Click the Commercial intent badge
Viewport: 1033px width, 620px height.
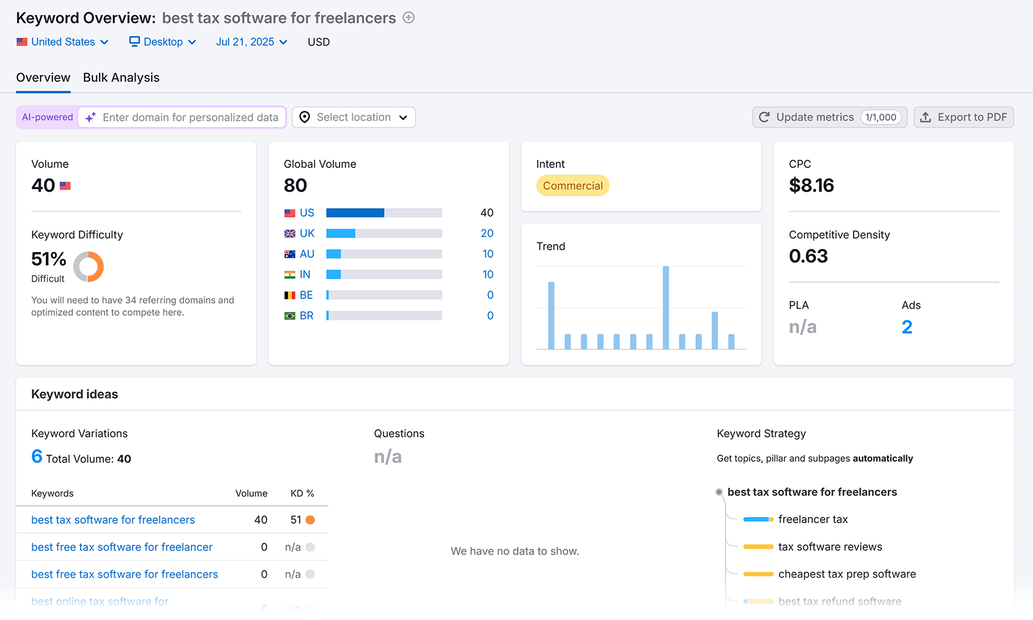[x=572, y=185]
